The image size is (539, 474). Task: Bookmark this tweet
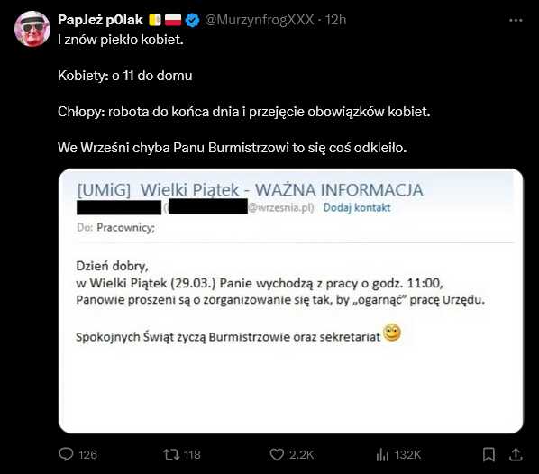click(489, 454)
